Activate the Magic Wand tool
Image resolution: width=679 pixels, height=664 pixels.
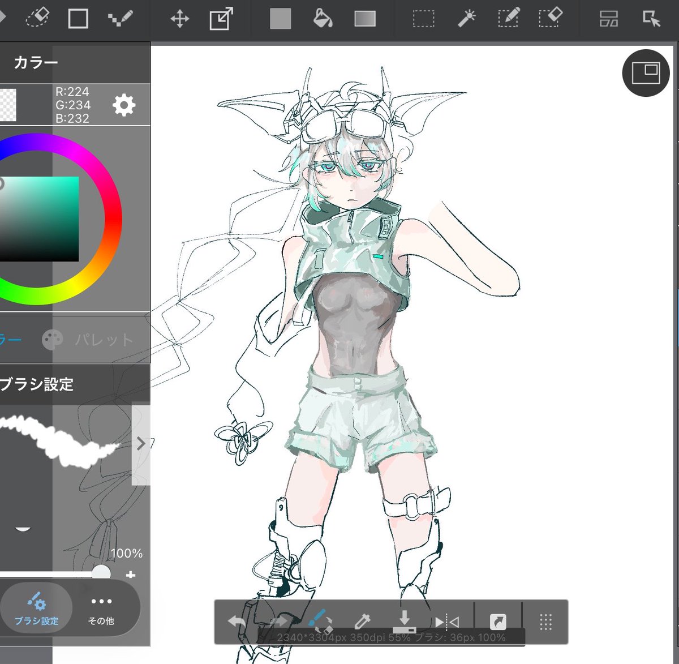(466, 19)
